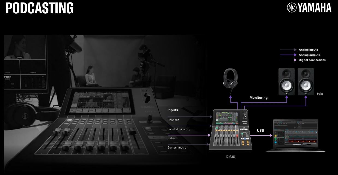Screen dimensions: 338x175
Task: Click the Yamaha tuning fork logo icon
Action: pos(292,8)
